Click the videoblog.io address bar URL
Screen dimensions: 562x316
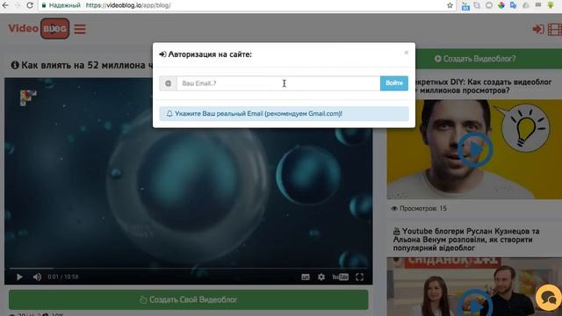(x=128, y=5)
